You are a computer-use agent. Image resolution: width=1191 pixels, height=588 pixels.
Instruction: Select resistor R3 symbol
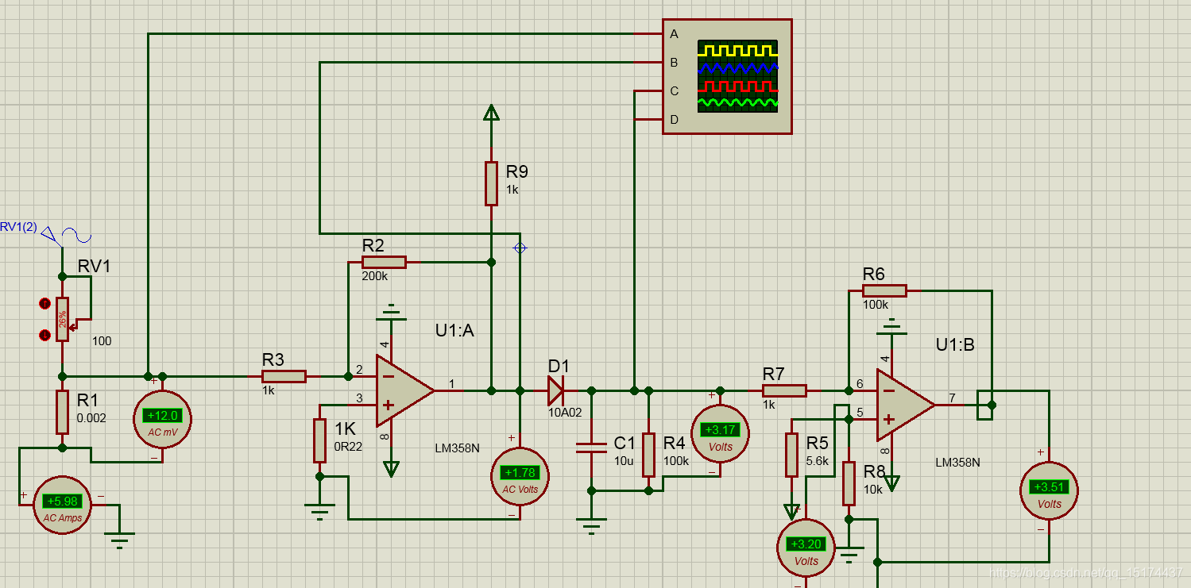[284, 376]
